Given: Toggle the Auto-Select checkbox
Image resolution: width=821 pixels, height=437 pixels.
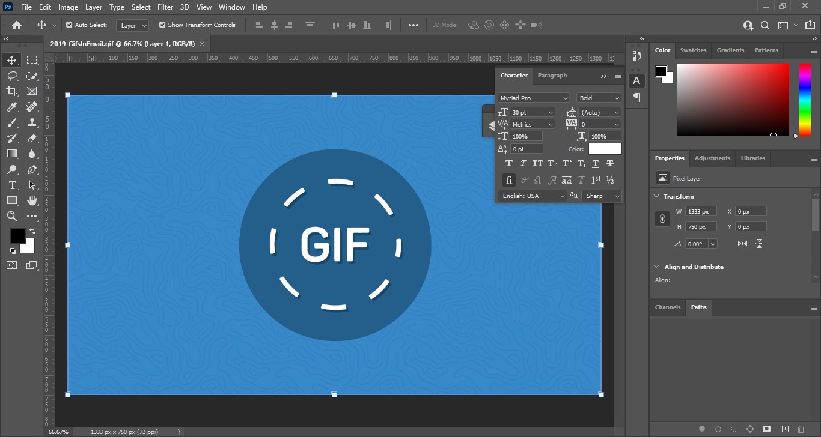Looking at the screenshot, I should tap(69, 25).
